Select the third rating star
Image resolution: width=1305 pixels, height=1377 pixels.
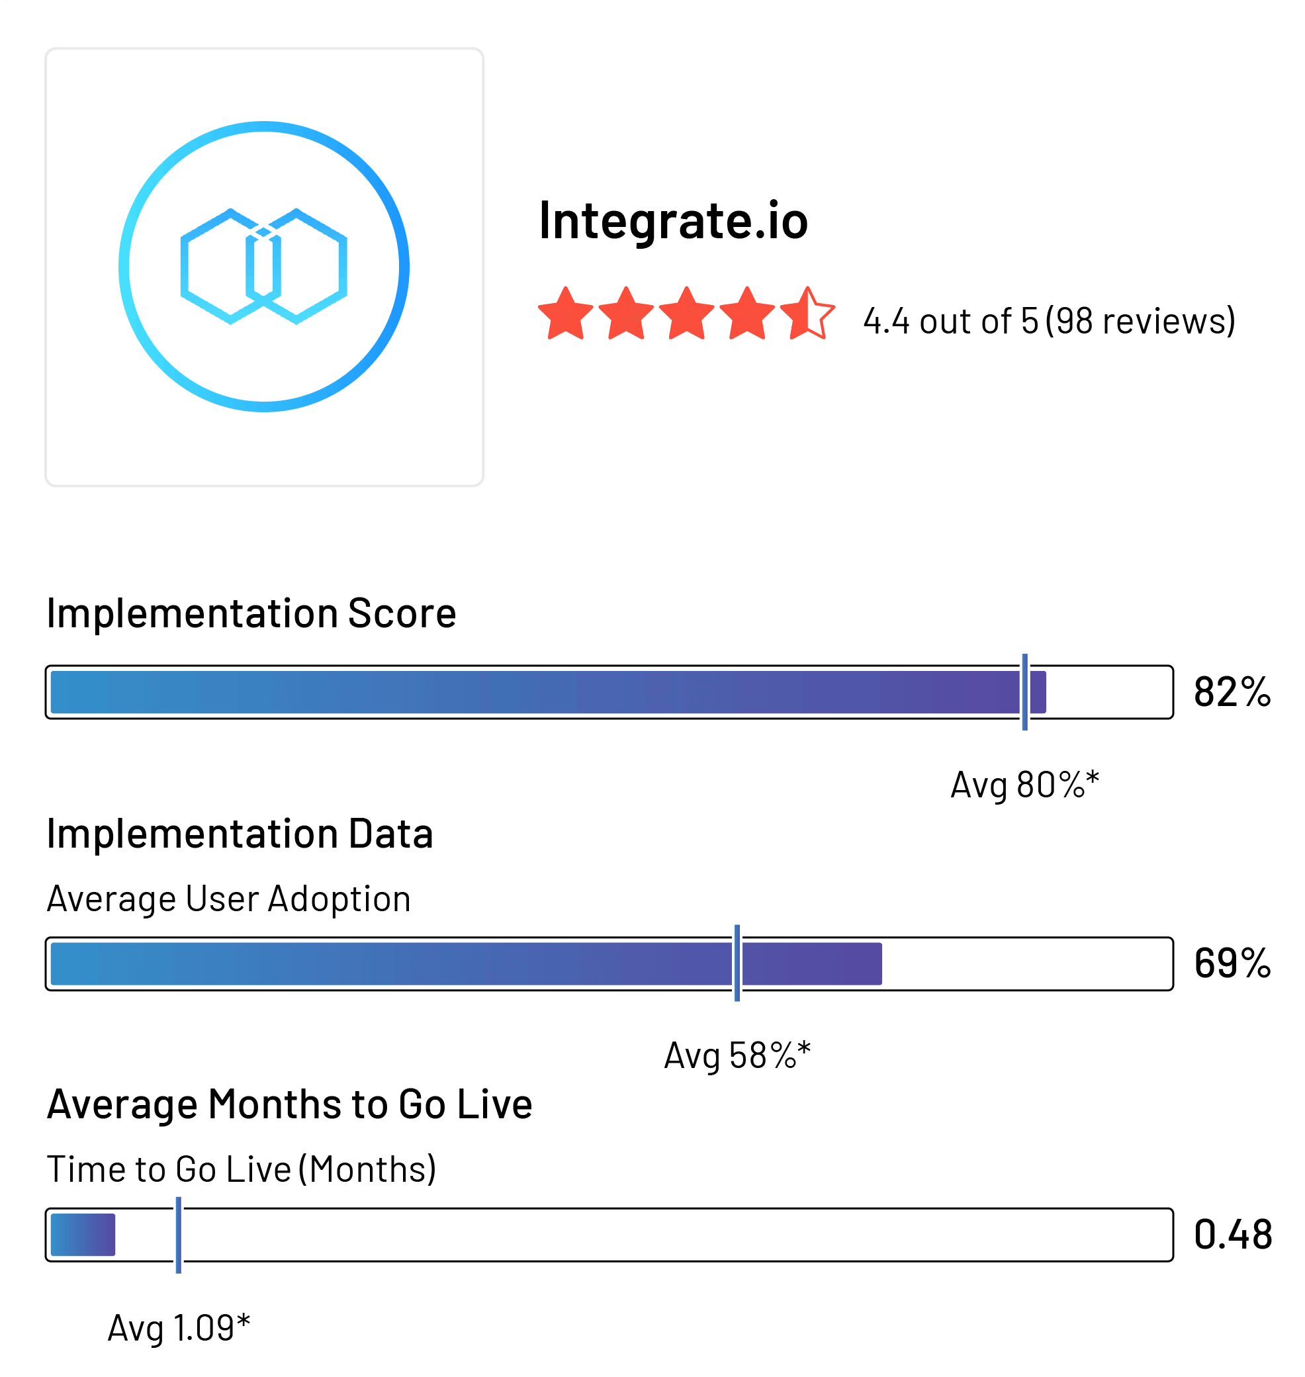[687, 314]
